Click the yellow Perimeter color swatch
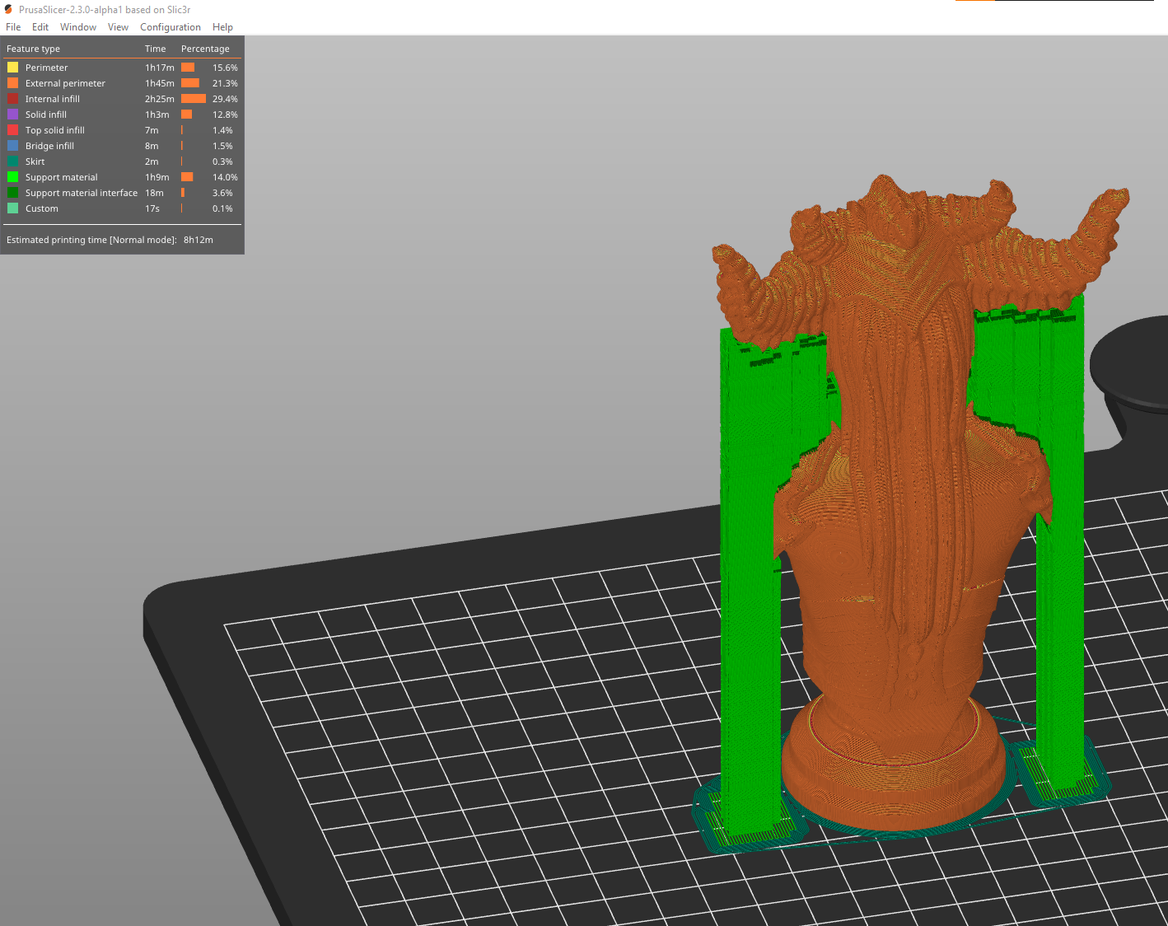This screenshot has height=926, width=1168. click(12, 68)
